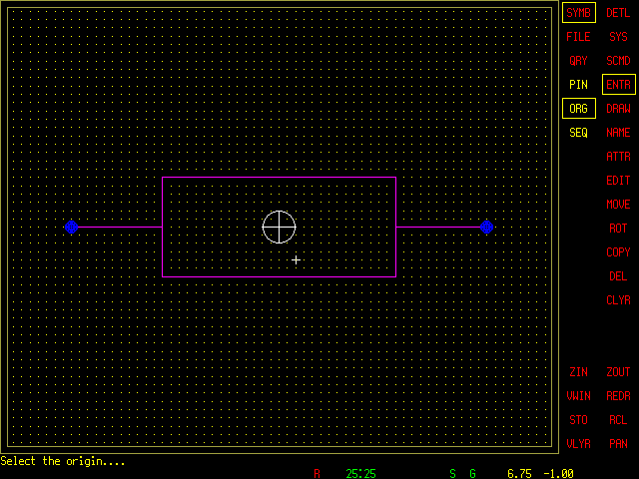Image resolution: width=639 pixels, height=479 pixels.
Task: Click the NAME command
Action: click(618, 133)
